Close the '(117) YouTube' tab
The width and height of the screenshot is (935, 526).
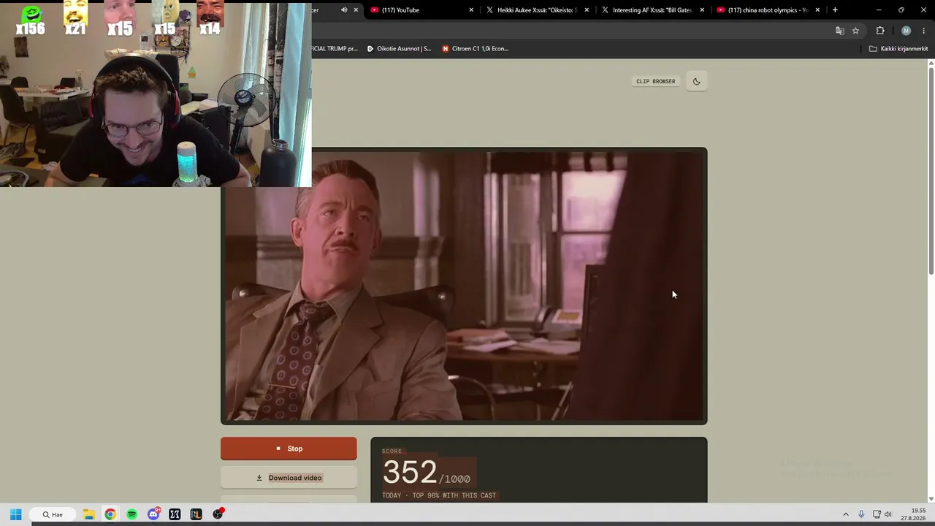pyautogui.click(x=471, y=10)
